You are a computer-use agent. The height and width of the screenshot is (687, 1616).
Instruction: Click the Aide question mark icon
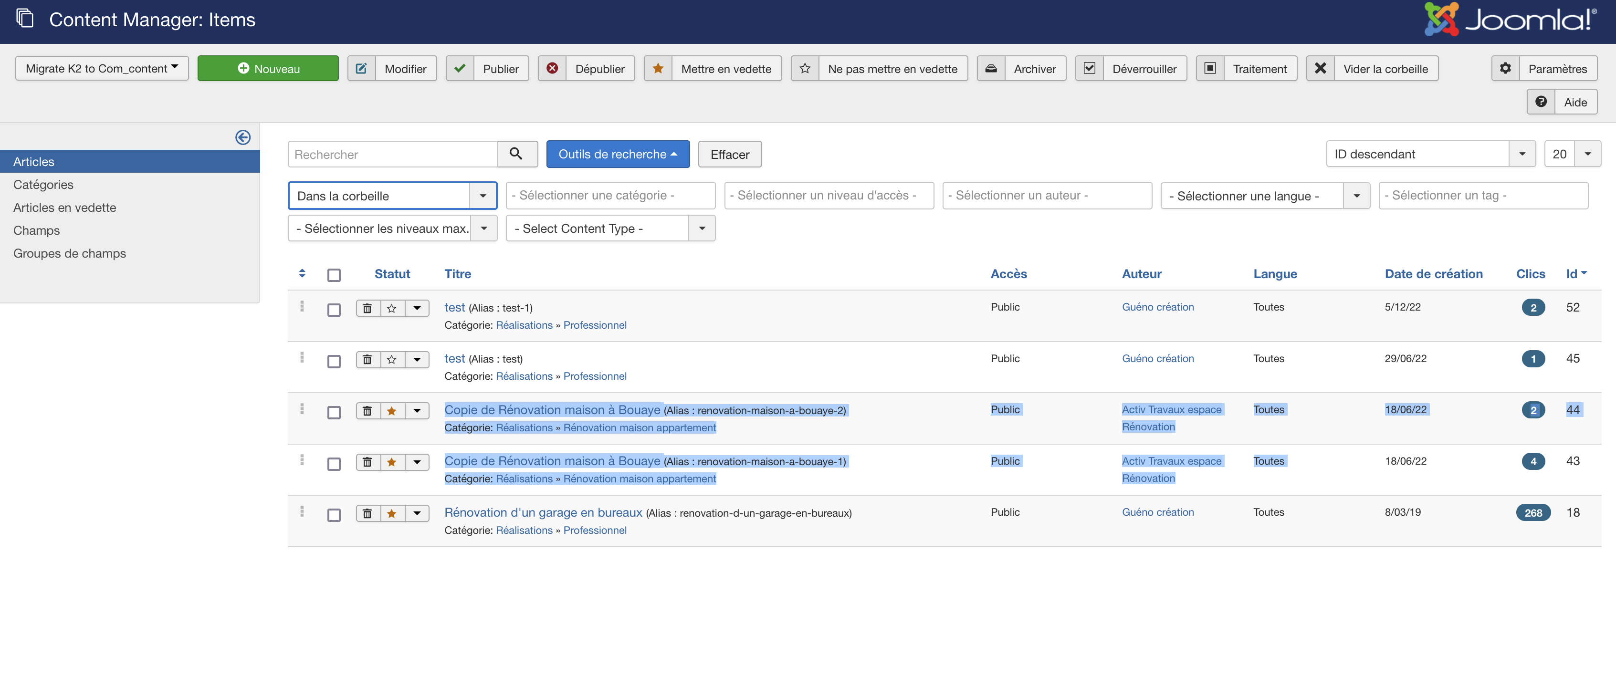pos(1541,102)
